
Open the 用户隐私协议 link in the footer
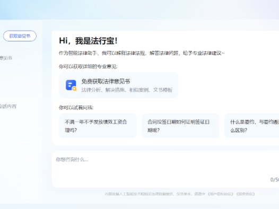point(220,194)
